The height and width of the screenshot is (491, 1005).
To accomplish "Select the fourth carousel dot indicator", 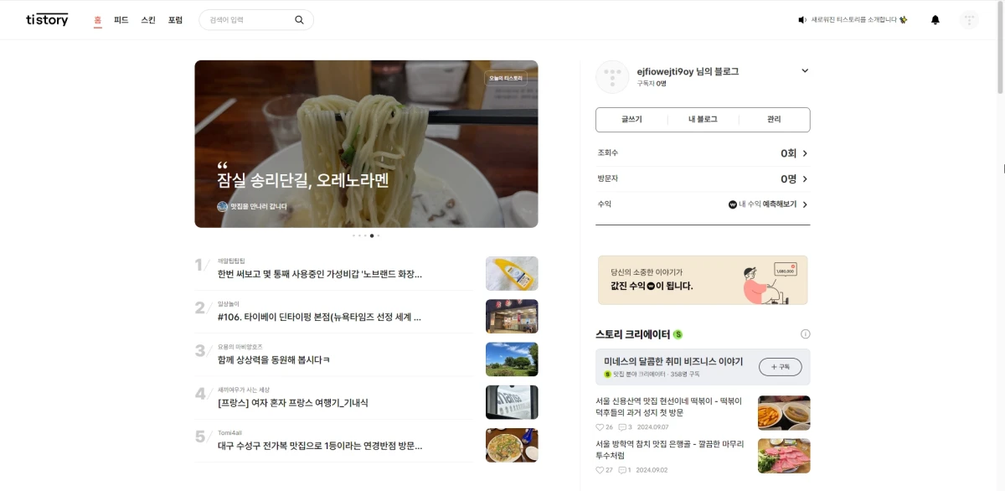I will 372,235.
